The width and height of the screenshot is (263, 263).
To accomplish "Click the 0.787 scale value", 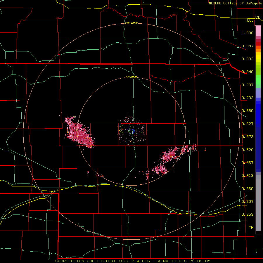I will tap(248, 85).
